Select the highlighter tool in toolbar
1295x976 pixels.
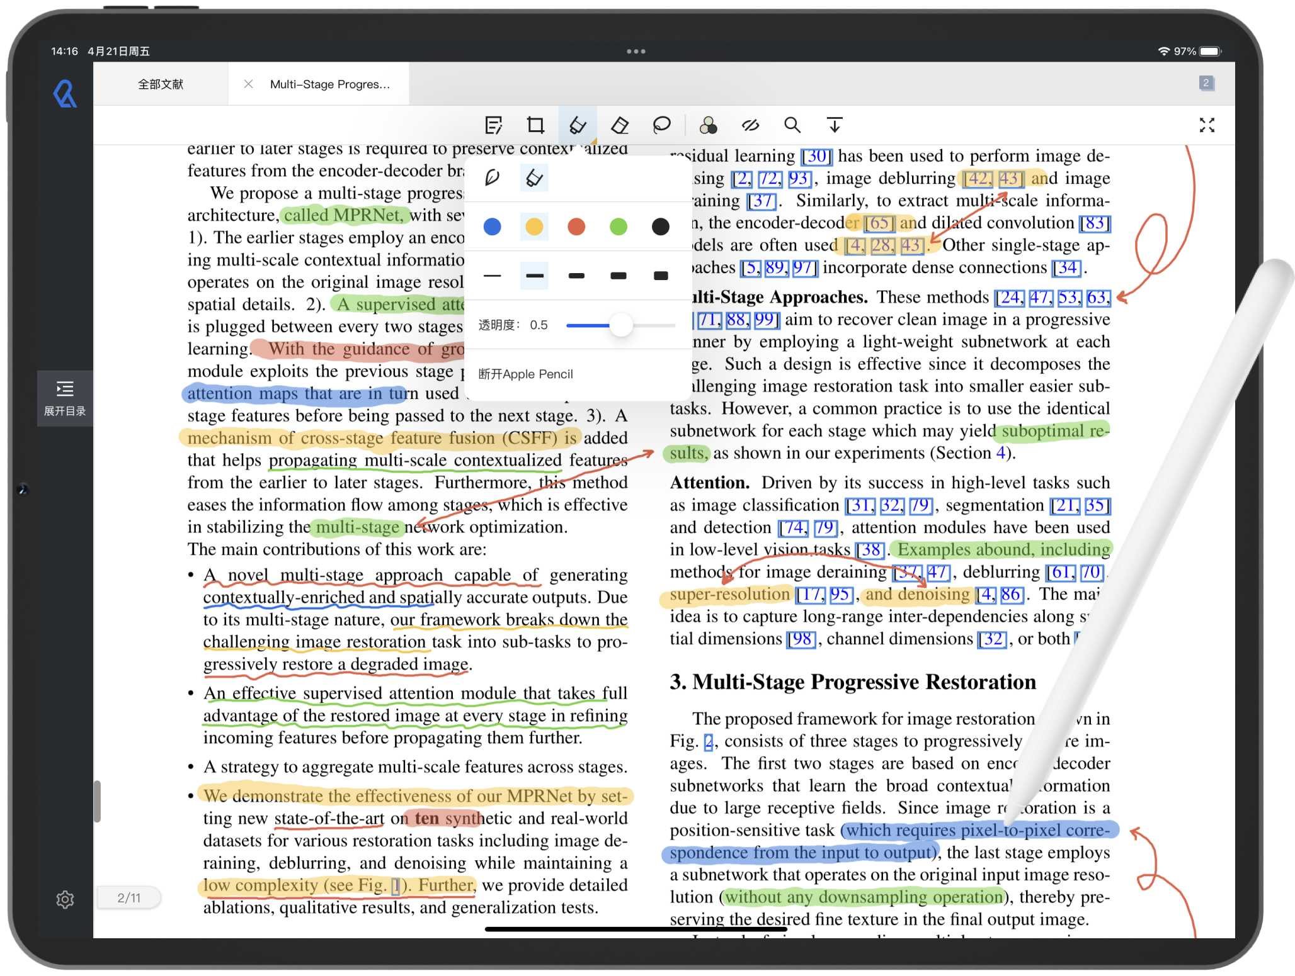578,125
